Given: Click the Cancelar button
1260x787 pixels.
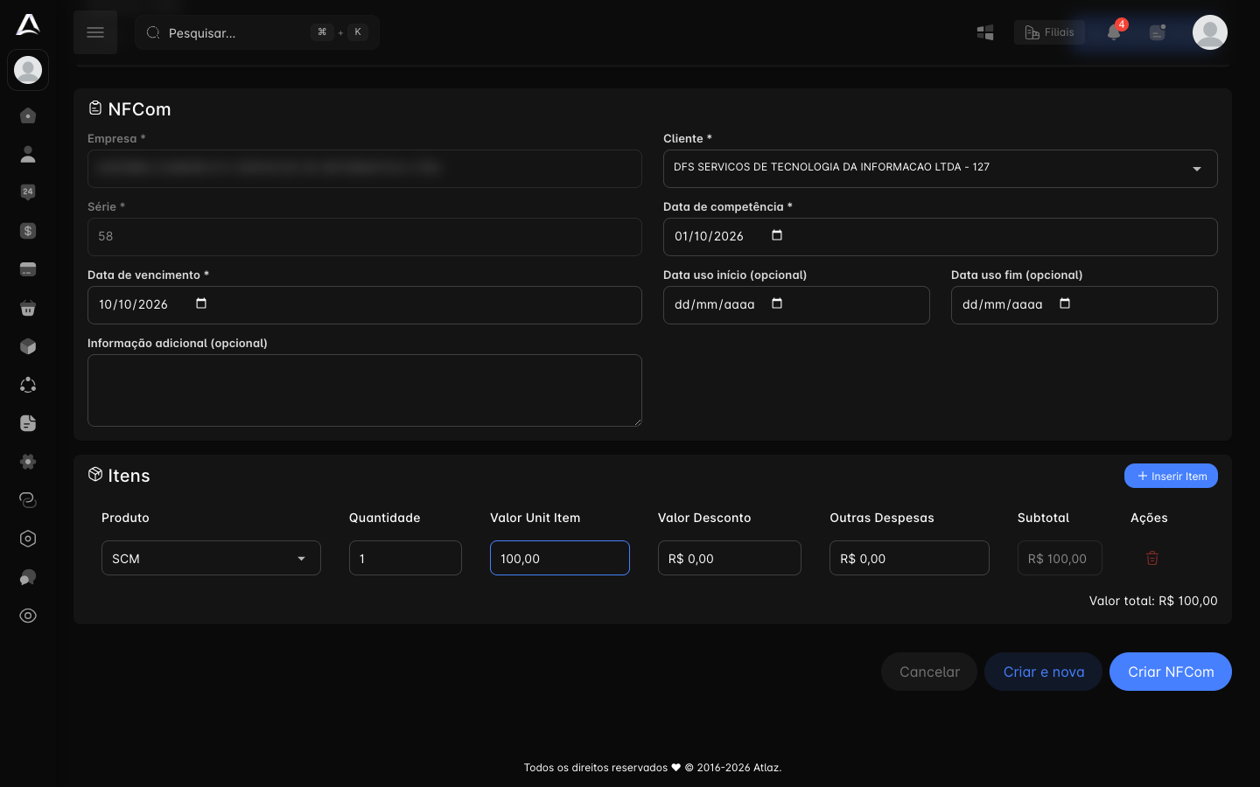Looking at the screenshot, I should (929, 672).
